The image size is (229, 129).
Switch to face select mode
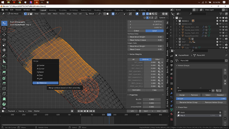tap(31, 14)
